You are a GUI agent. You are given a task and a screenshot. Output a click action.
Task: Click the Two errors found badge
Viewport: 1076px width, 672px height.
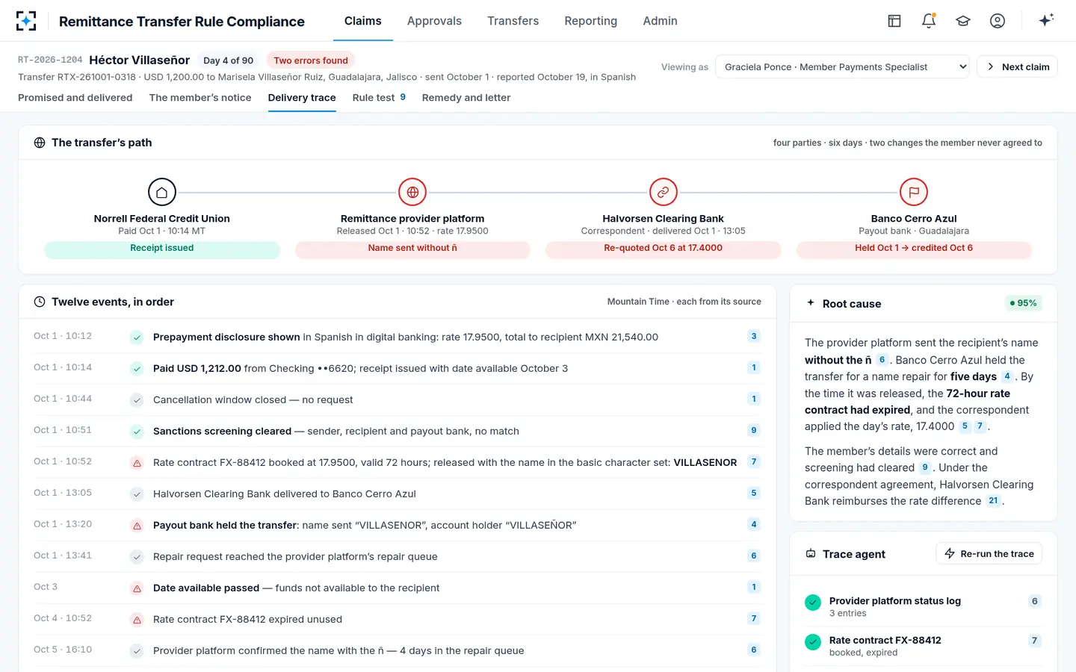coord(311,60)
